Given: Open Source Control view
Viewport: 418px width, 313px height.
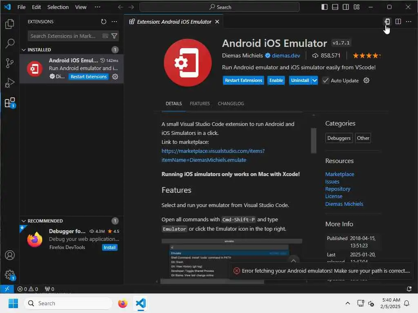Looking at the screenshot, I should (x=10, y=63).
